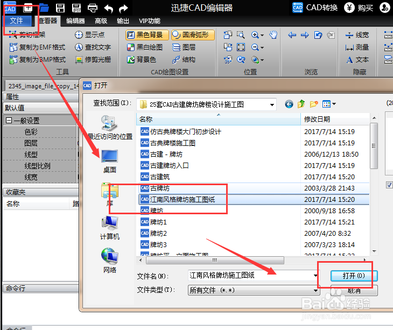Viewport: 393px width, 330px height.
Task: Go to 网络 in dialog sidebar
Action: pyautogui.click(x=110, y=261)
